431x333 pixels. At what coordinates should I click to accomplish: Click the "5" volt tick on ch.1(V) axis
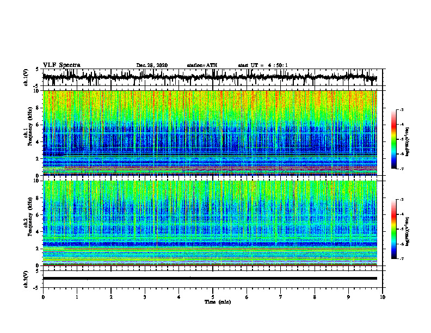click(x=37, y=69)
